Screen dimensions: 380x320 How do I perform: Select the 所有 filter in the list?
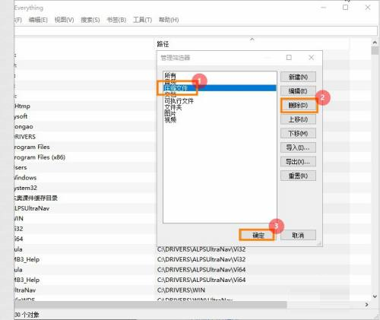pyautogui.click(x=170, y=75)
